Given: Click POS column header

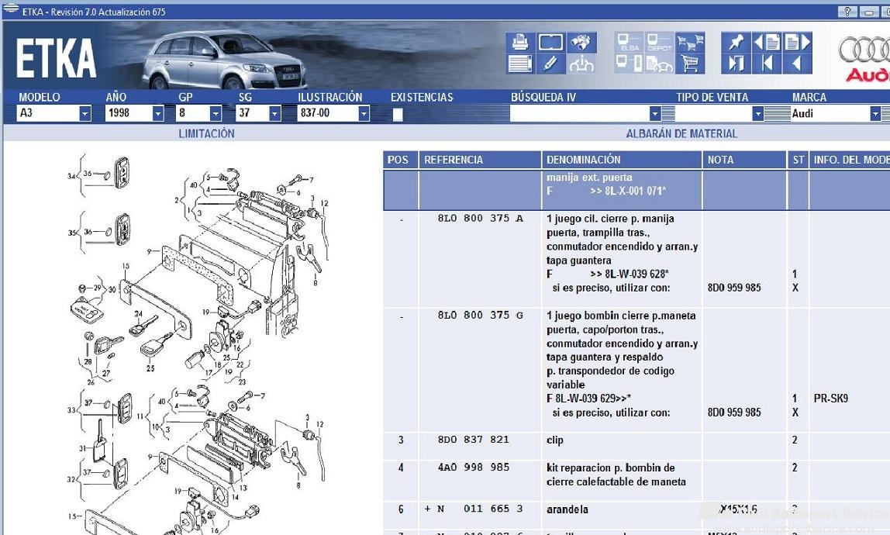Looking at the screenshot, I should pos(400,160).
